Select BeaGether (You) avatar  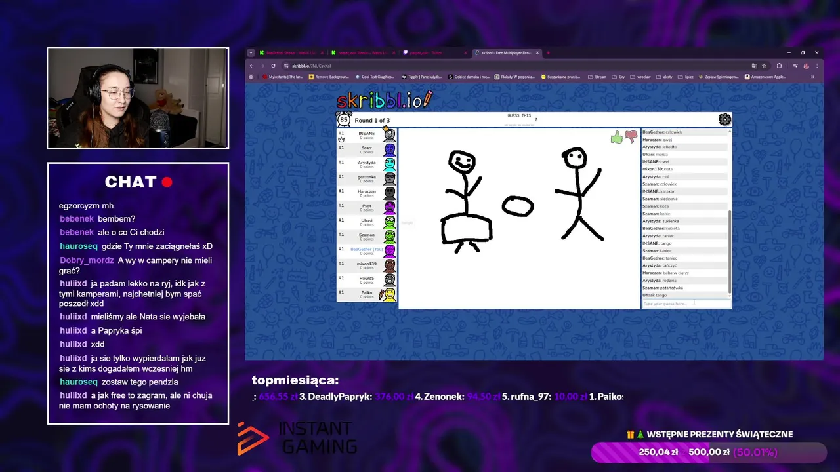coord(389,250)
